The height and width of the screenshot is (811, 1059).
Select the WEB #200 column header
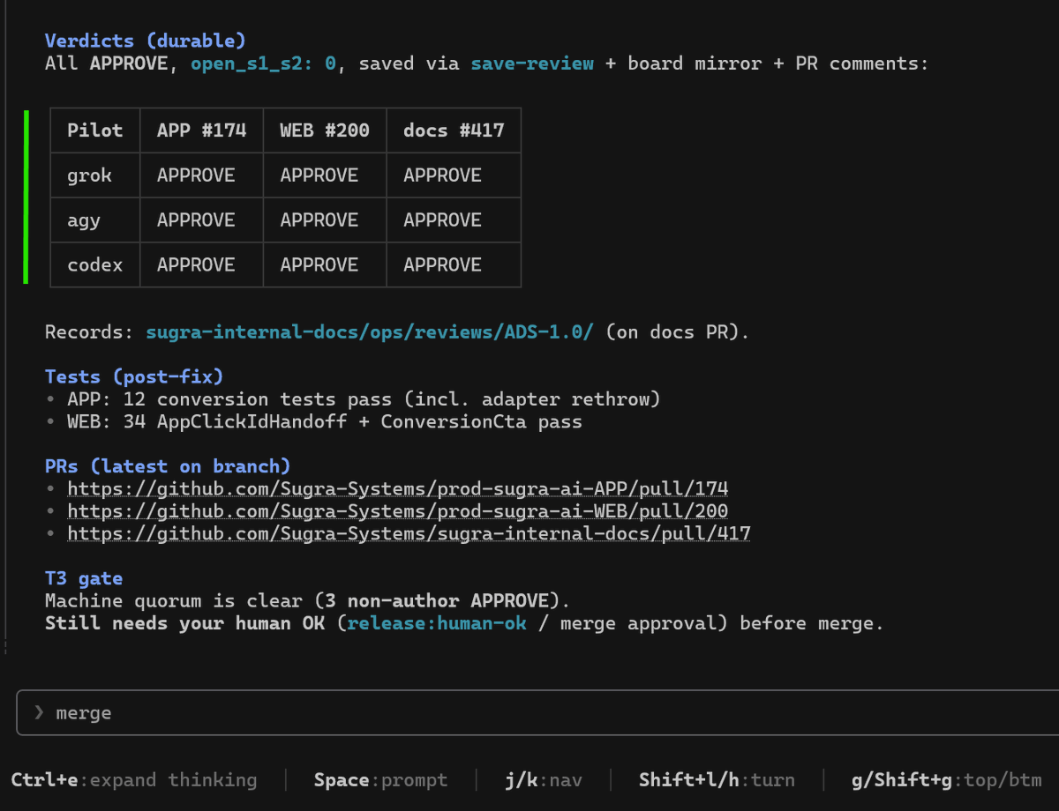point(325,130)
